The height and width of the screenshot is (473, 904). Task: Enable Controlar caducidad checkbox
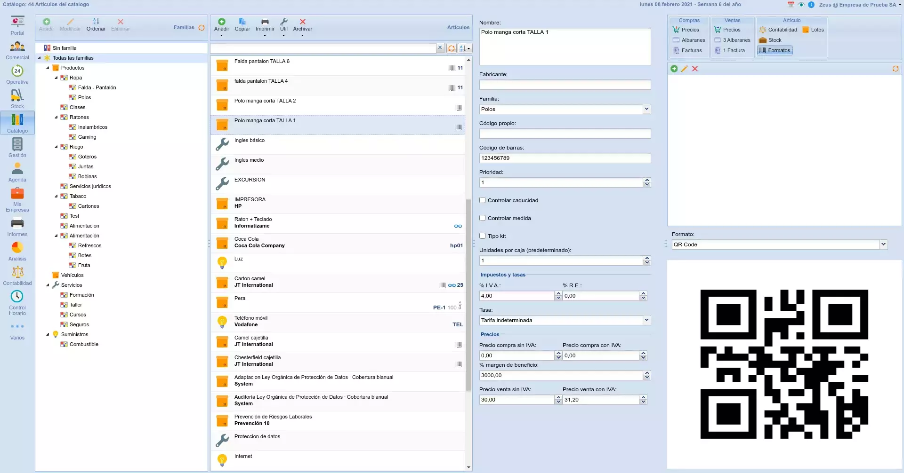coord(483,200)
